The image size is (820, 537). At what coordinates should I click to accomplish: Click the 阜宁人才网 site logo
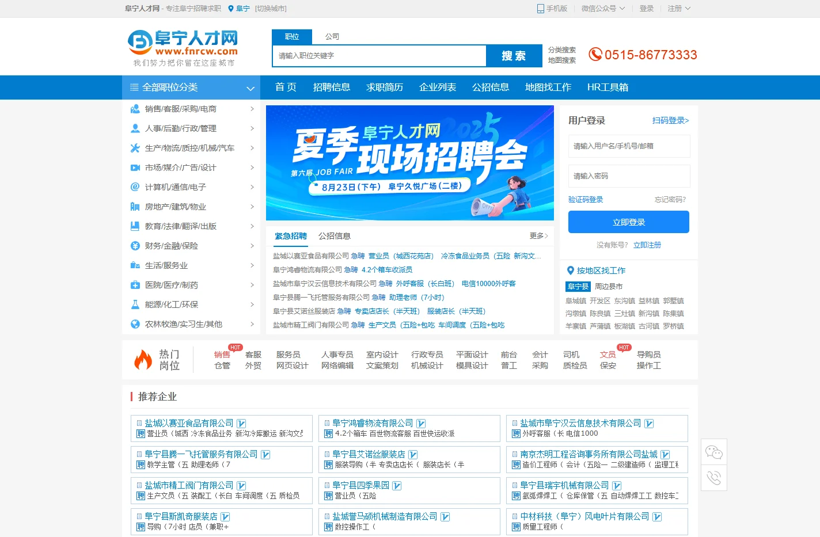(x=183, y=48)
